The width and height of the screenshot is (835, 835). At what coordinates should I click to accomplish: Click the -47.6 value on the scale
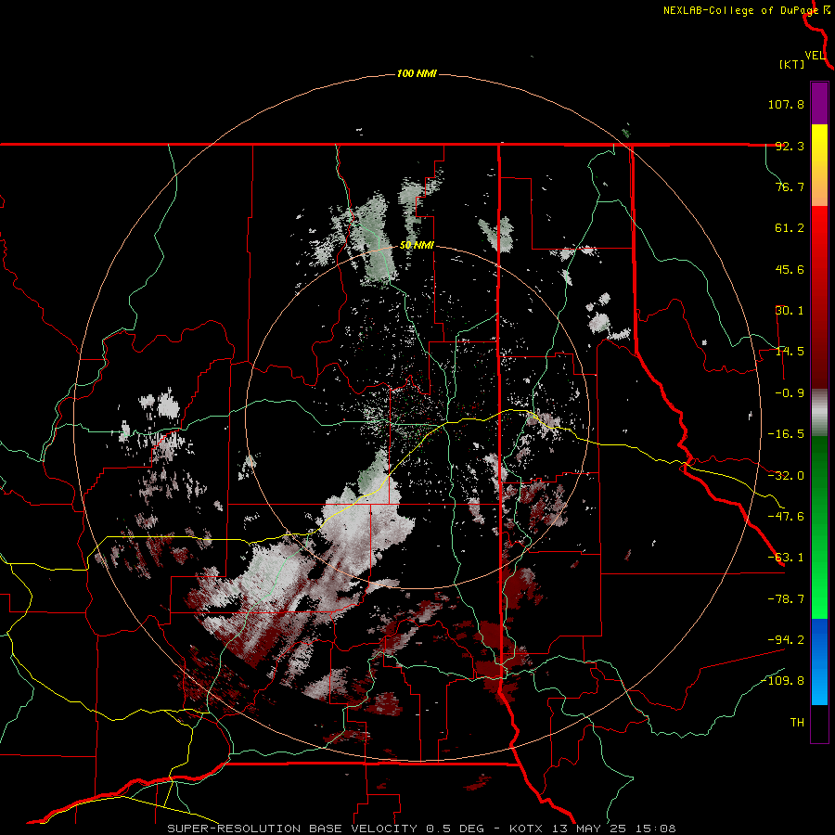[786, 517]
